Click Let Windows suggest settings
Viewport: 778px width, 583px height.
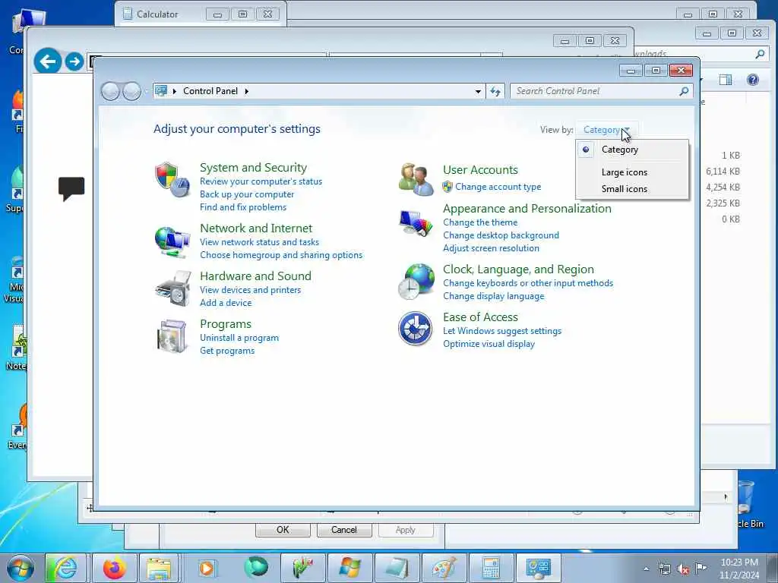click(x=502, y=331)
